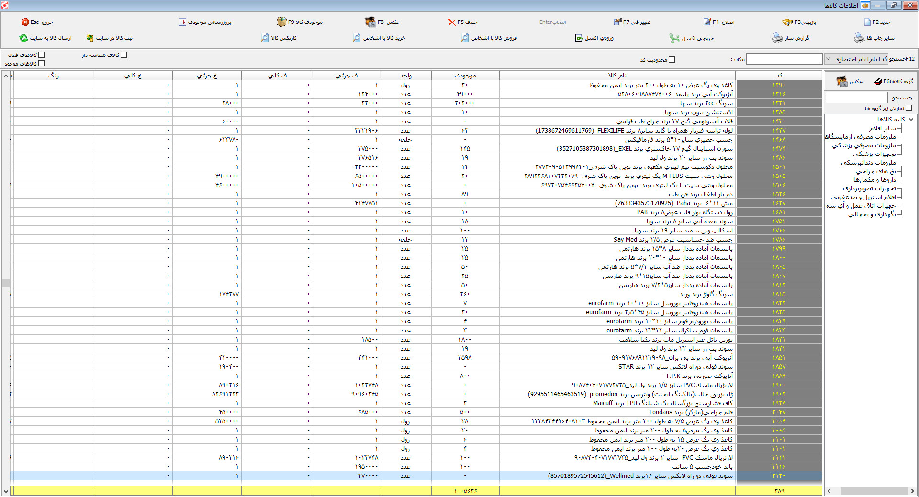Sort by the ف کلي column header
The image size is (919, 497).
coord(277,76)
